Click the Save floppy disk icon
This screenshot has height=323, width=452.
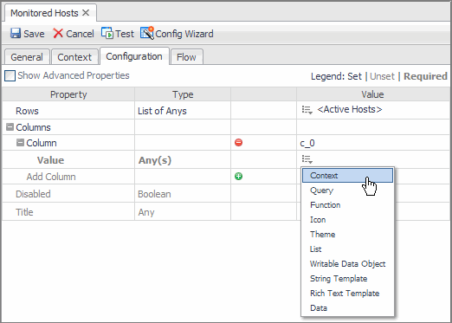click(16, 34)
